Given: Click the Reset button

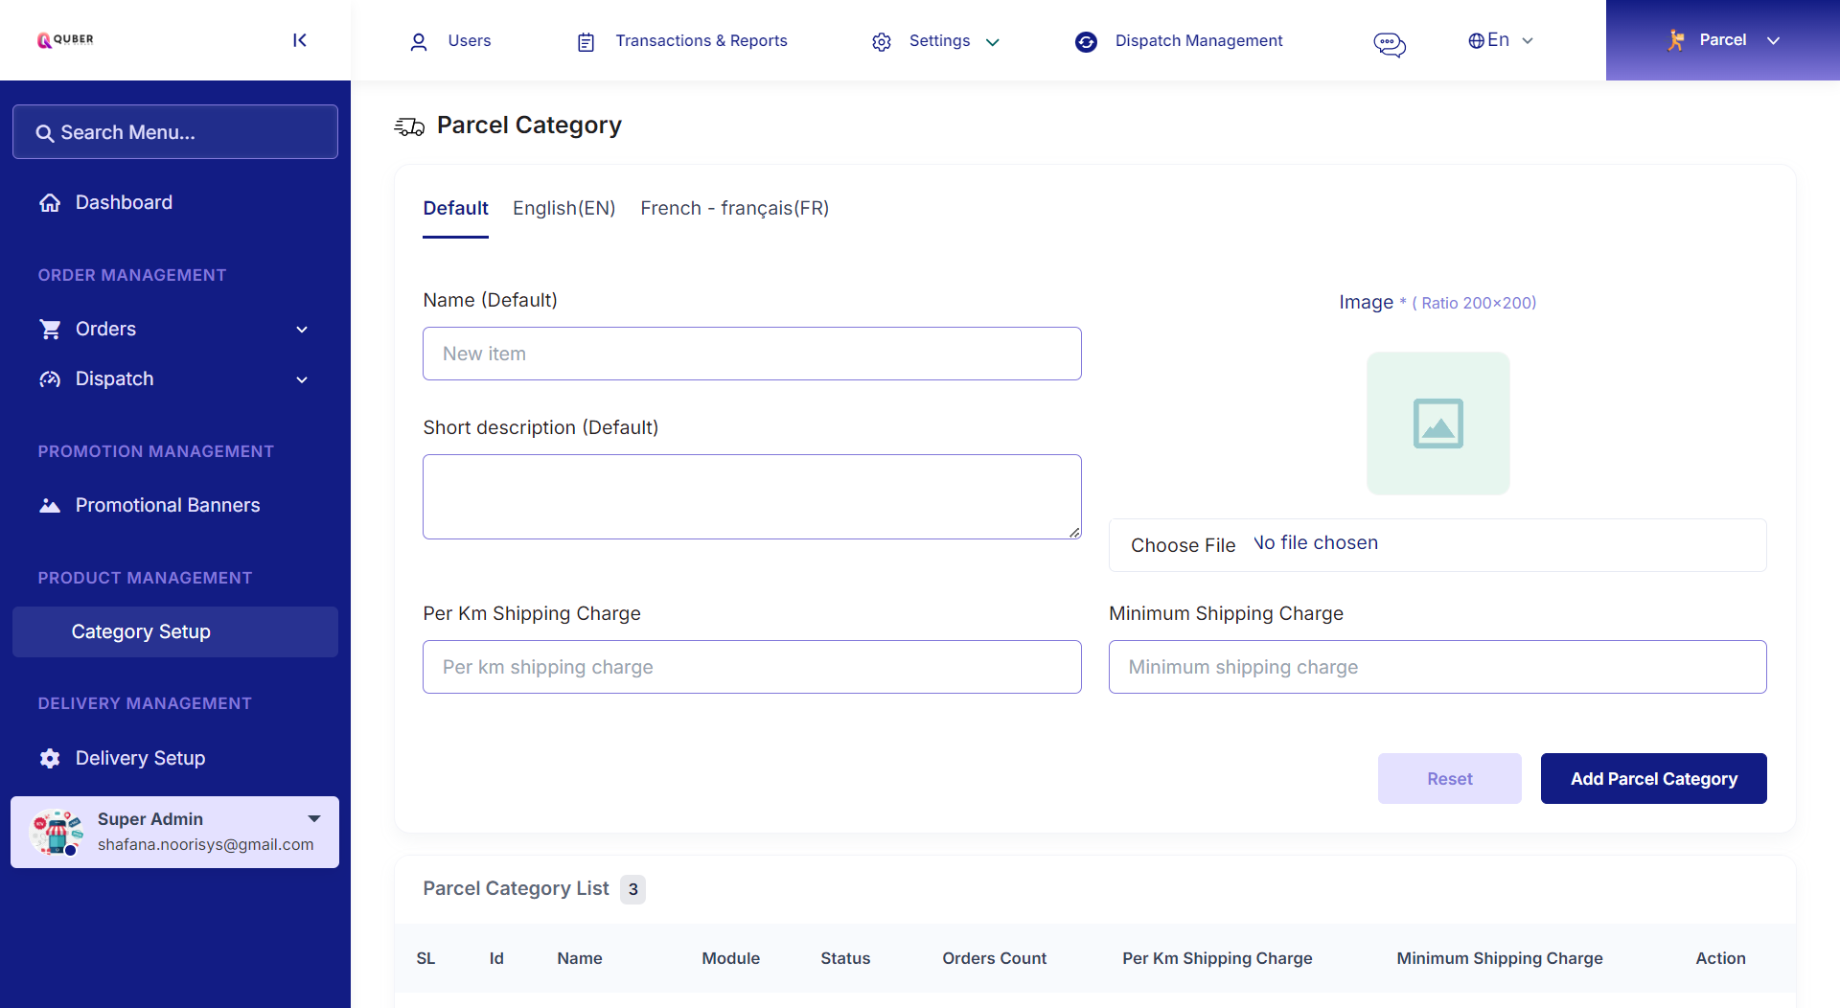Looking at the screenshot, I should pos(1449,778).
